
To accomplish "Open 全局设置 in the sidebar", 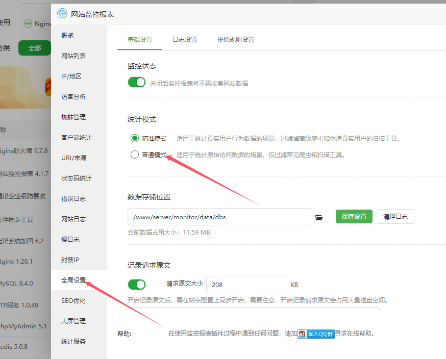I will click(x=73, y=280).
